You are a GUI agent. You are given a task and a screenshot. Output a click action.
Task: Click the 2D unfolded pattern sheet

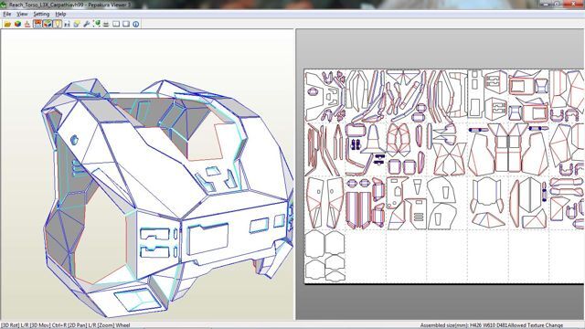444,176
